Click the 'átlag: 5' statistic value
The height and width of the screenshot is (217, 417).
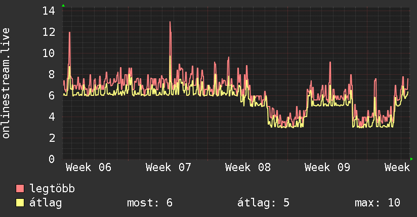tap(263, 203)
